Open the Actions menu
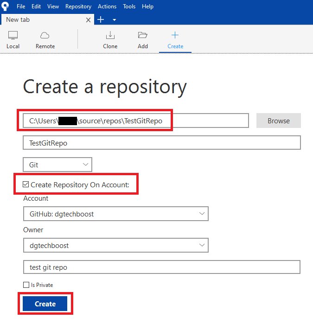The width and height of the screenshot is (313, 324). coord(107,6)
